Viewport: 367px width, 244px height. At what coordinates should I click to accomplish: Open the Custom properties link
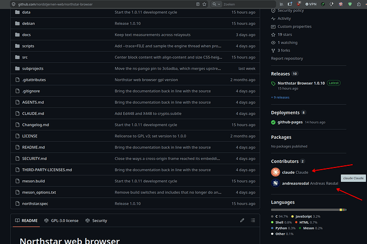point(295,27)
